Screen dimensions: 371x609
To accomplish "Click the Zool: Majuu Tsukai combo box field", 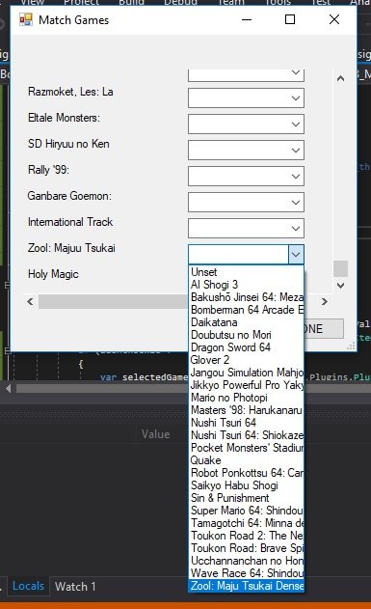I will [x=238, y=255].
